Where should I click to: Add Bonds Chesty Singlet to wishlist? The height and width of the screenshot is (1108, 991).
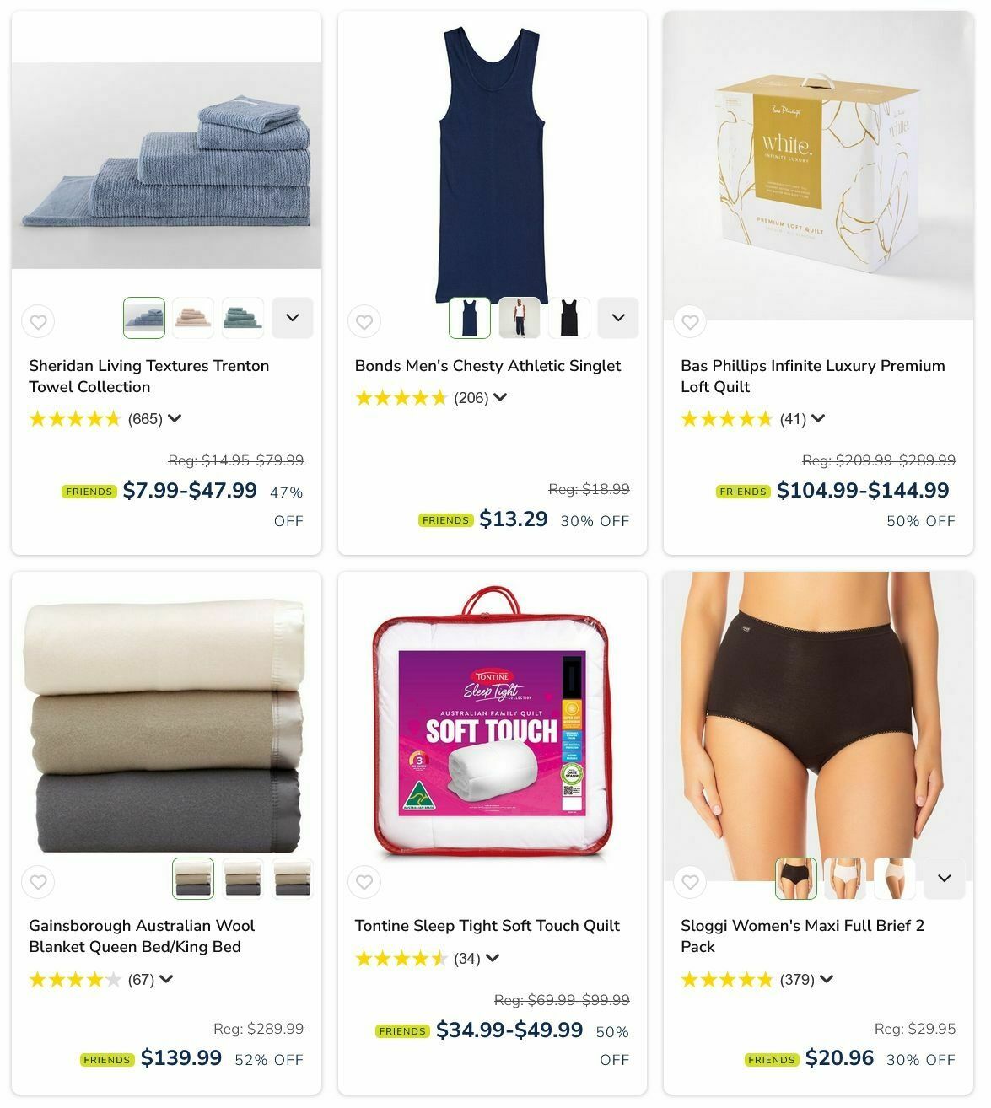(364, 321)
